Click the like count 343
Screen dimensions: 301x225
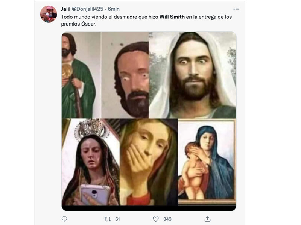[x=167, y=219]
